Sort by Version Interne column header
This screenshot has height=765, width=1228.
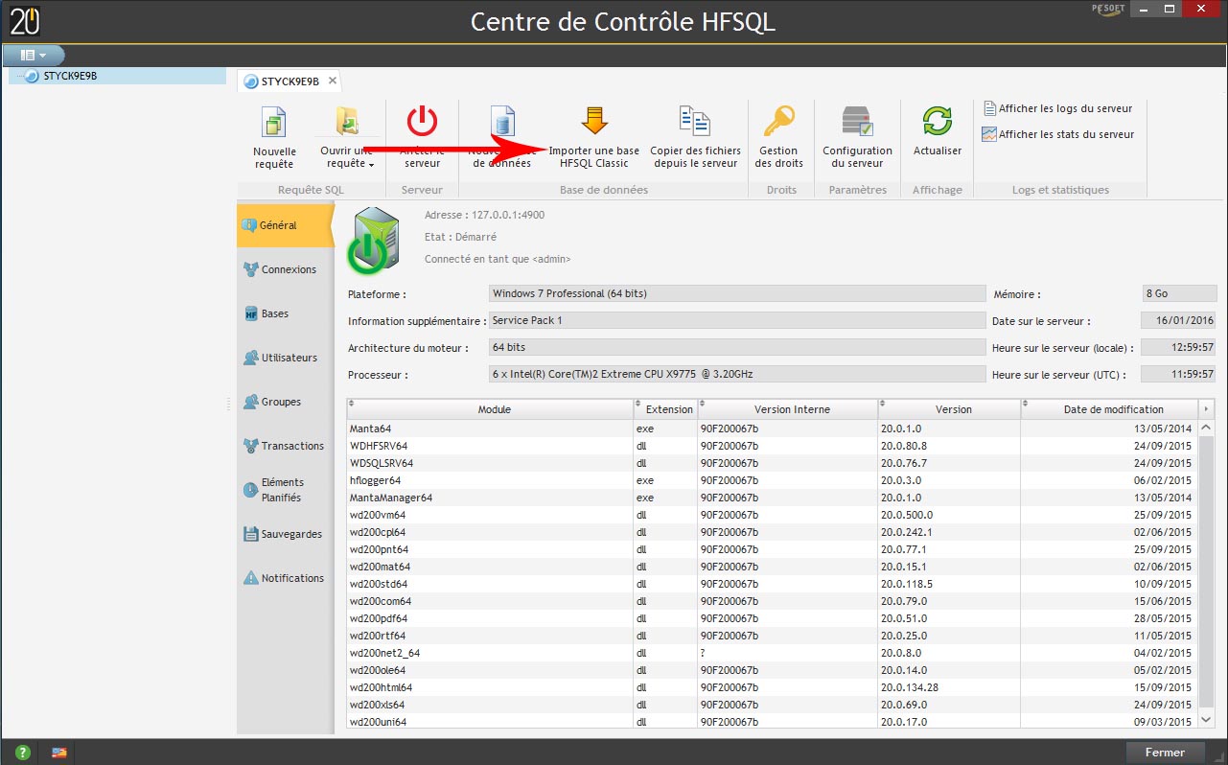(787, 409)
